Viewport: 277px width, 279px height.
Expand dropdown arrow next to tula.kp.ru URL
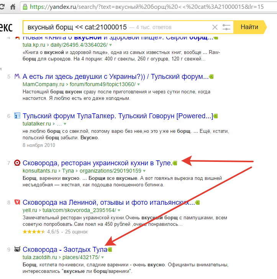[x=111, y=45]
